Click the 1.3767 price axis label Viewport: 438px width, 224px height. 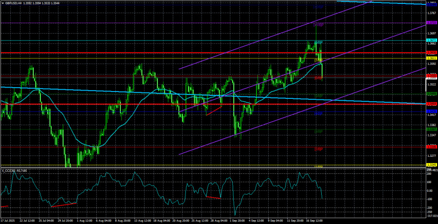coord(431,13)
